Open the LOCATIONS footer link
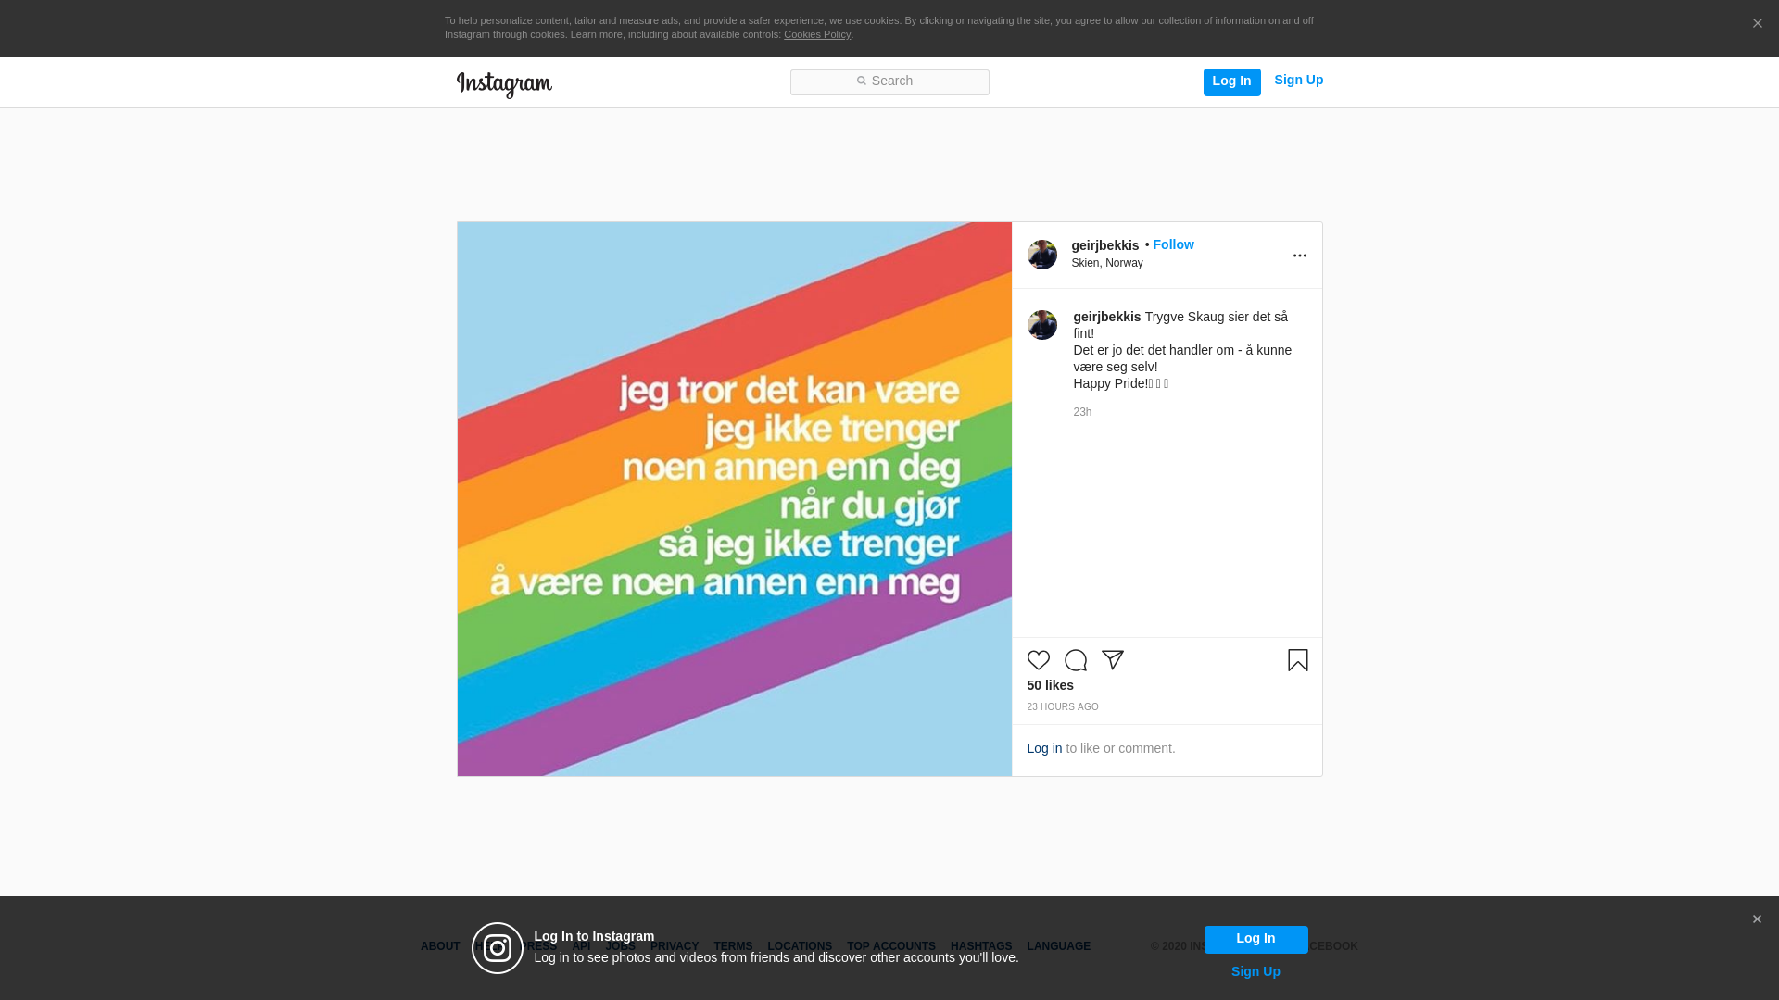The width and height of the screenshot is (1779, 1000). coord(800,946)
